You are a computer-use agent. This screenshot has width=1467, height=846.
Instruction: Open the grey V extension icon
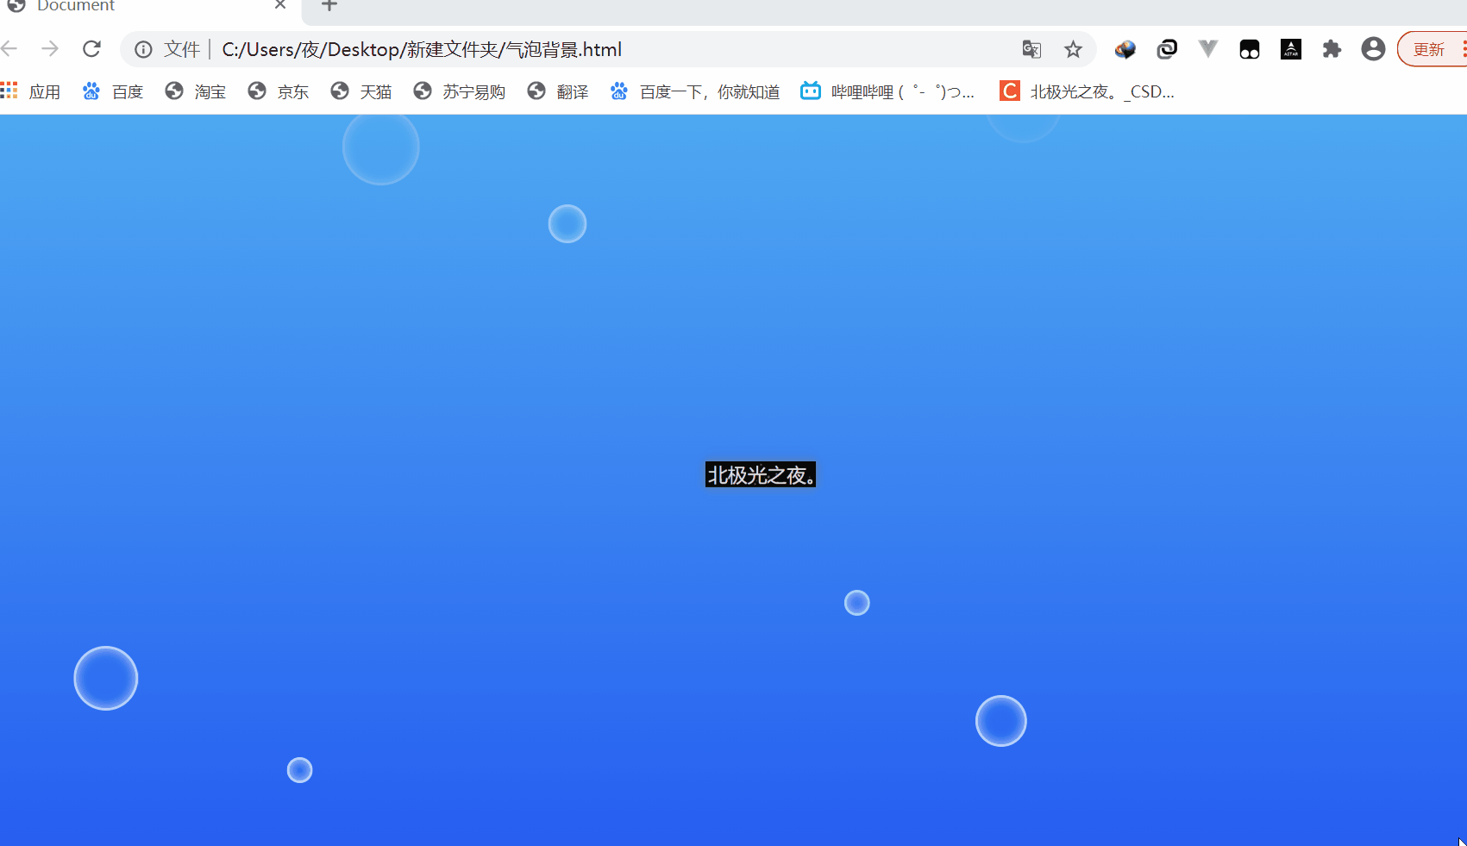click(x=1208, y=49)
